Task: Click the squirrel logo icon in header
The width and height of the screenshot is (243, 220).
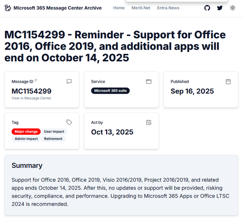Action: click(8, 8)
